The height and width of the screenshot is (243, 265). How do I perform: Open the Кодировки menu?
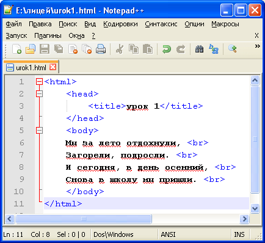pos(120,24)
